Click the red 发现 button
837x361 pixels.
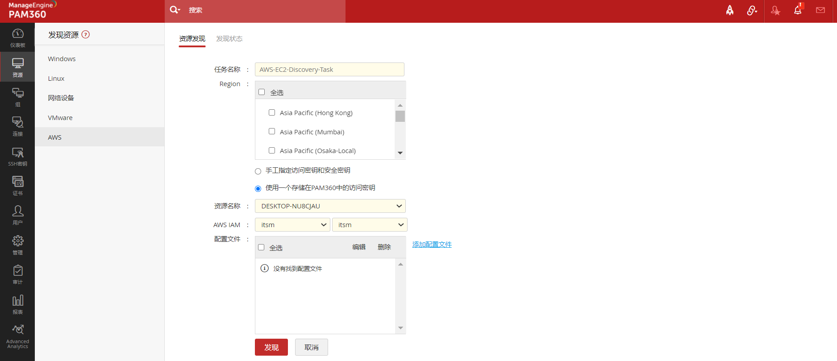pyautogui.click(x=271, y=347)
